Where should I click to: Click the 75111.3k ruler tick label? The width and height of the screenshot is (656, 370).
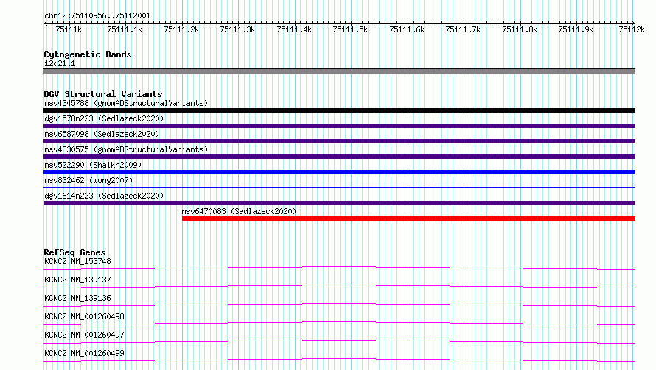coord(237,29)
